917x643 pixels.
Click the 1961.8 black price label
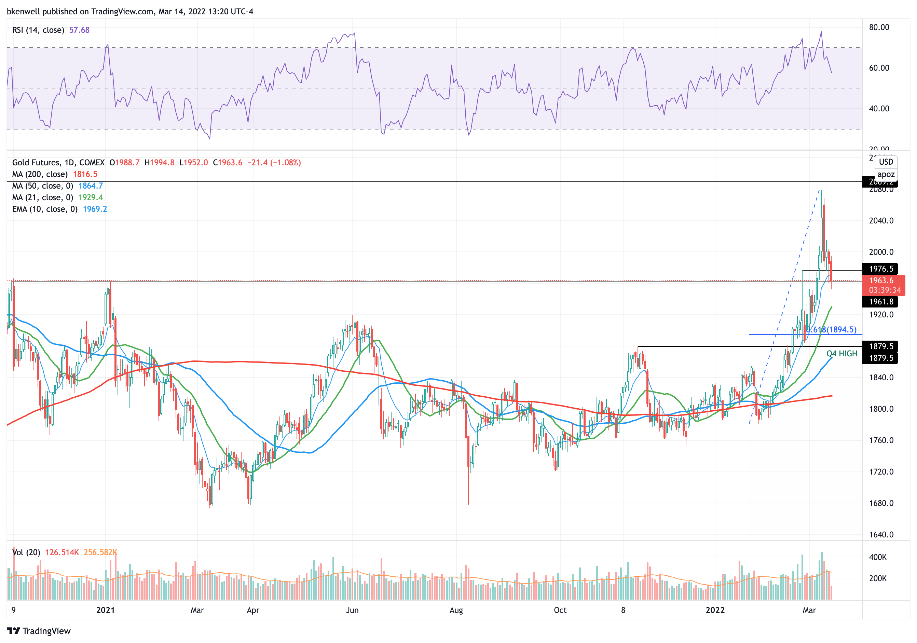(881, 302)
